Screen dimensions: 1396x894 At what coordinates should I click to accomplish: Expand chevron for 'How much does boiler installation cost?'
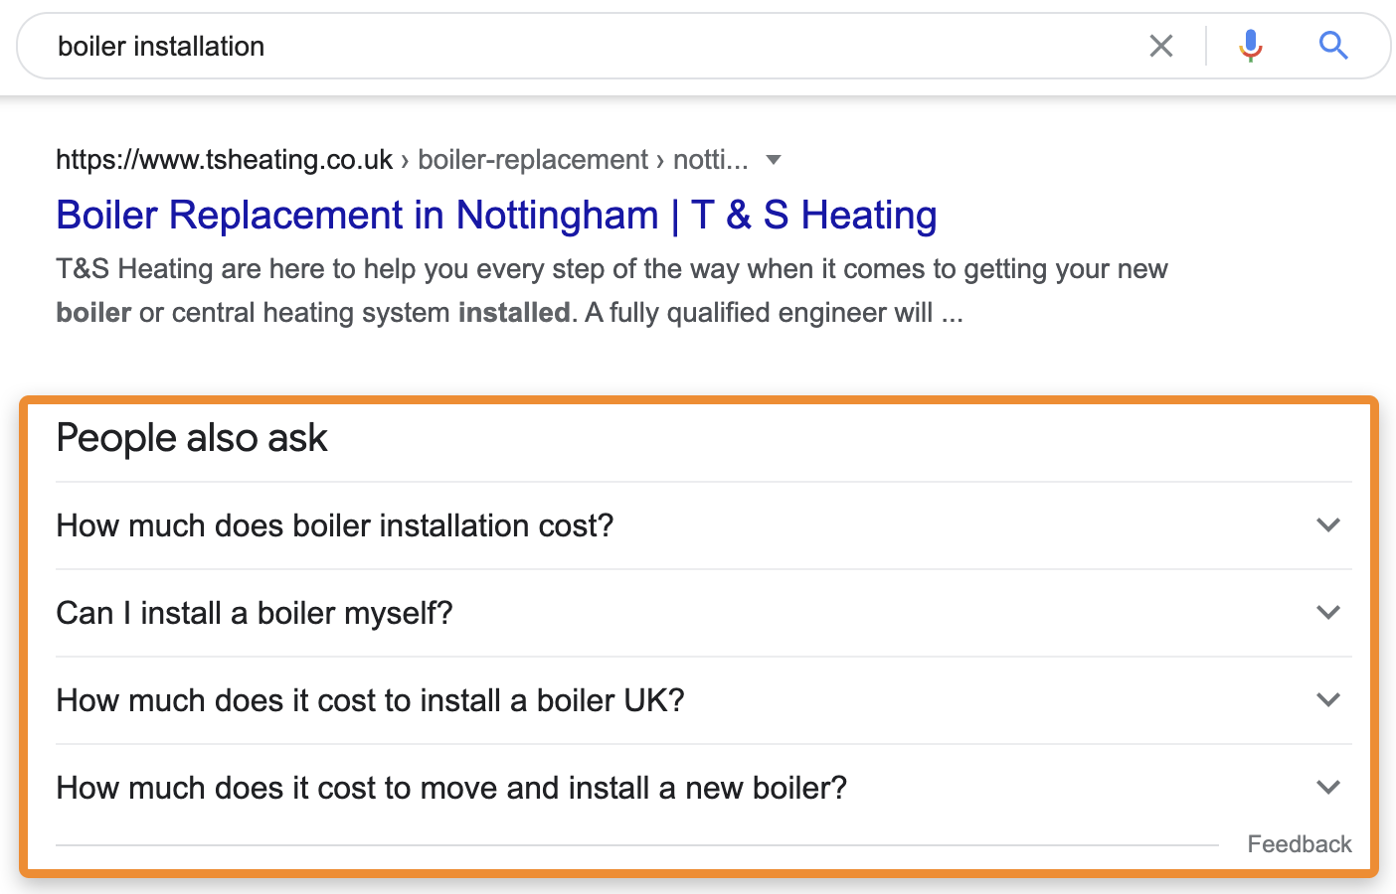[x=1328, y=524]
